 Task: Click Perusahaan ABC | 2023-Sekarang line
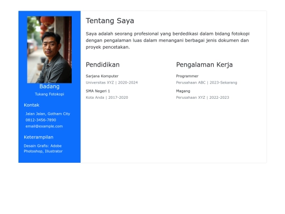206,82
